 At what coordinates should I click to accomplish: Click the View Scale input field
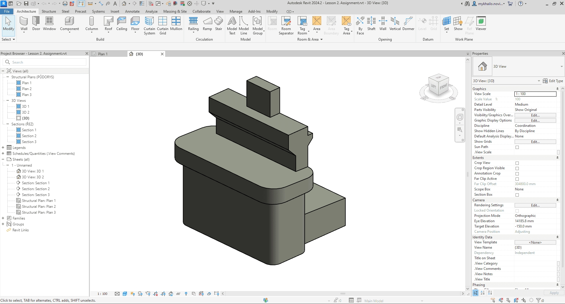click(535, 94)
